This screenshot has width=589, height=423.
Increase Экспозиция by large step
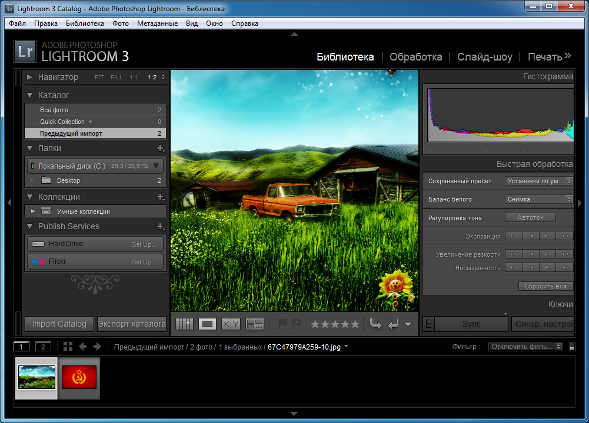pyautogui.click(x=565, y=236)
